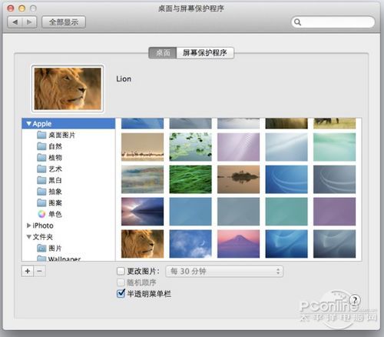Choose the blue sky with moon wallpaper thumbnail
The image size is (384, 337).
pos(190,244)
